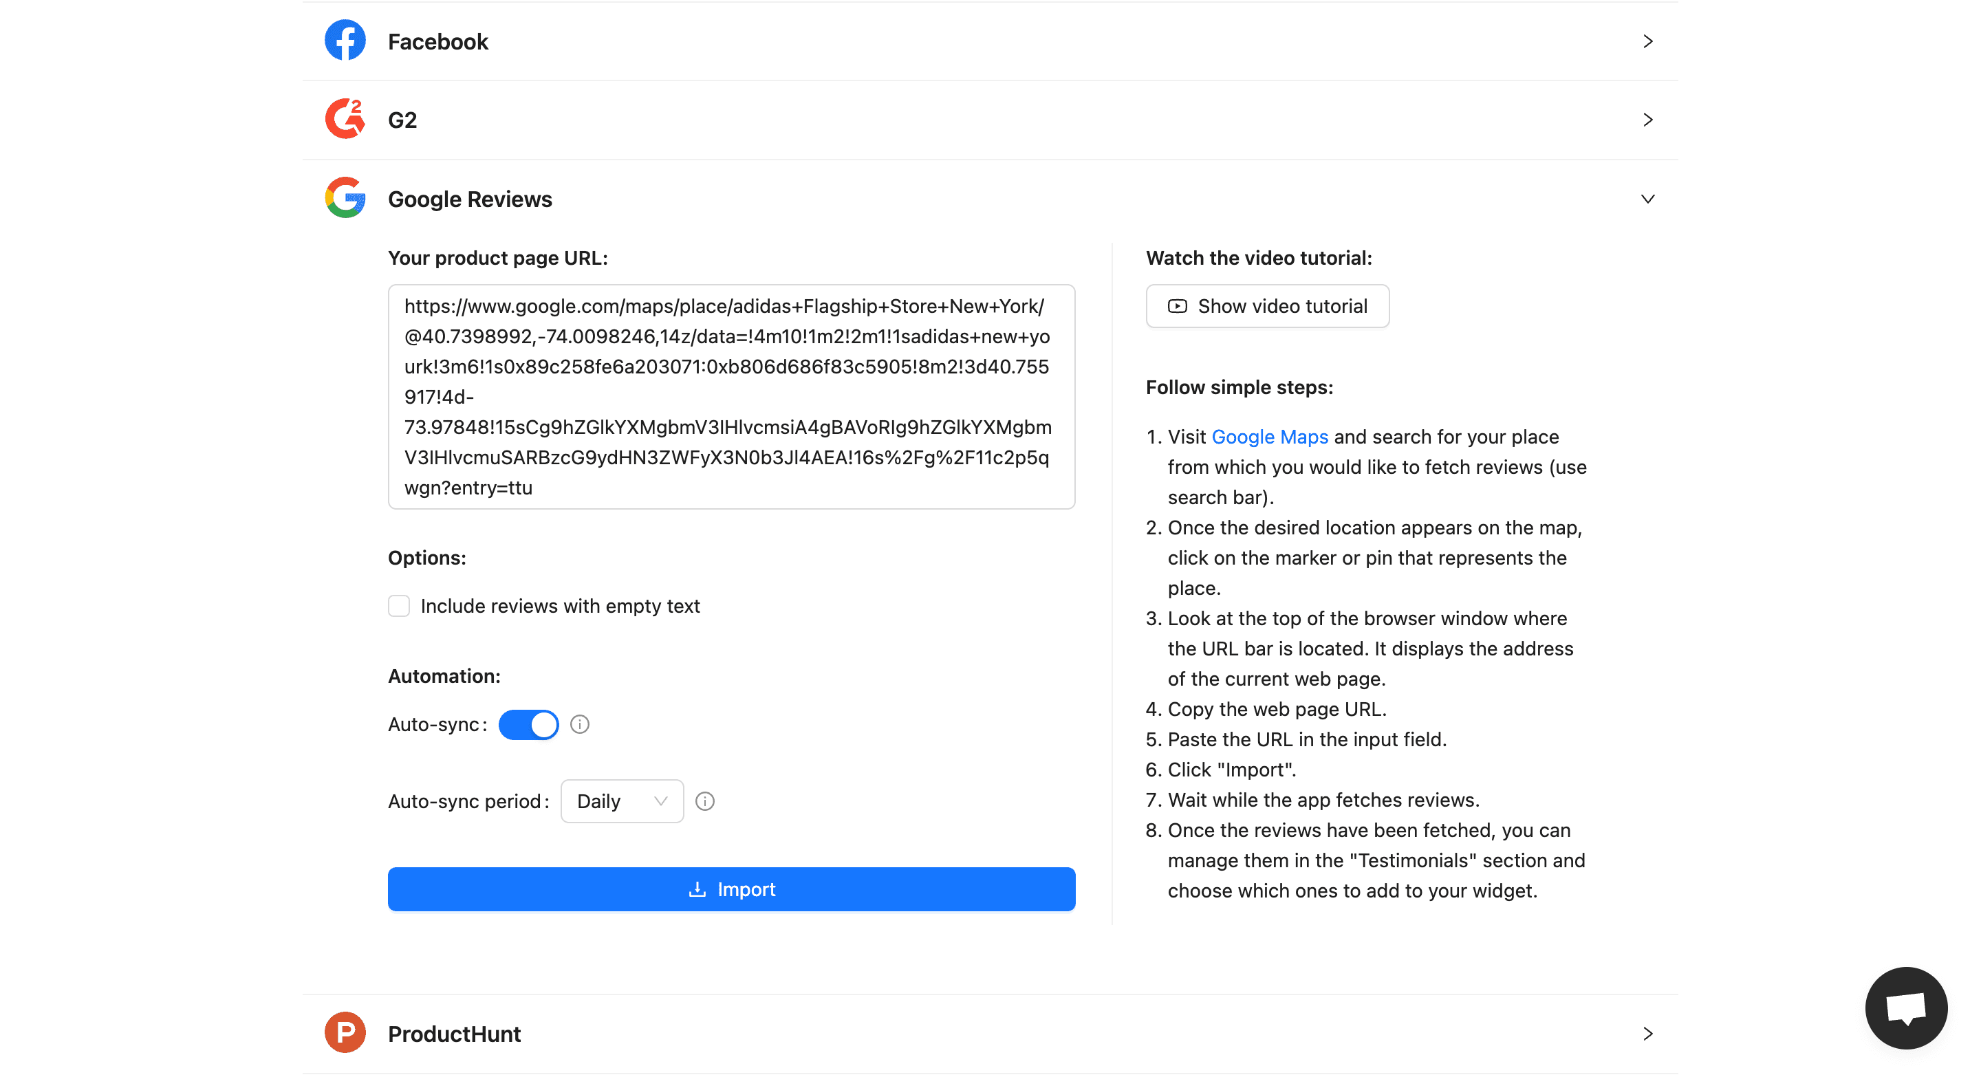Expand the G2 integration section
The width and height of the screenshot is (1981, 1077).
click(1647, 120)
